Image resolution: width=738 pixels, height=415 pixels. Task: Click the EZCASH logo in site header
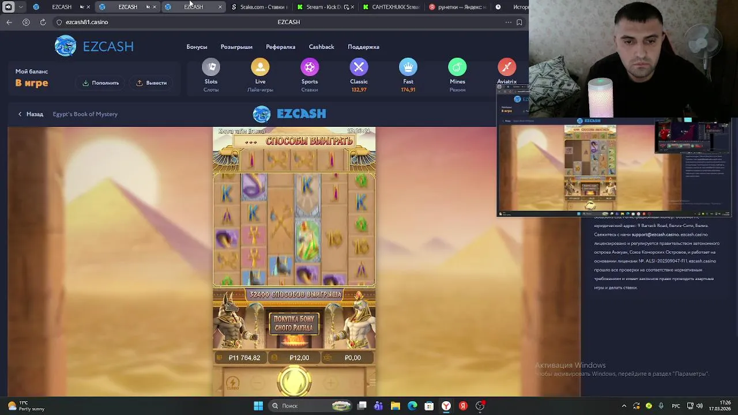[x=94, y=46]
